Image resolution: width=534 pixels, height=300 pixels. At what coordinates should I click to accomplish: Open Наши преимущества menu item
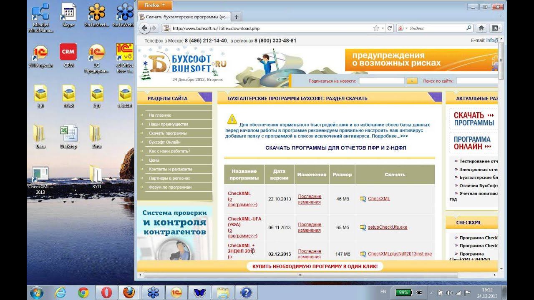[x=169, y=124]
